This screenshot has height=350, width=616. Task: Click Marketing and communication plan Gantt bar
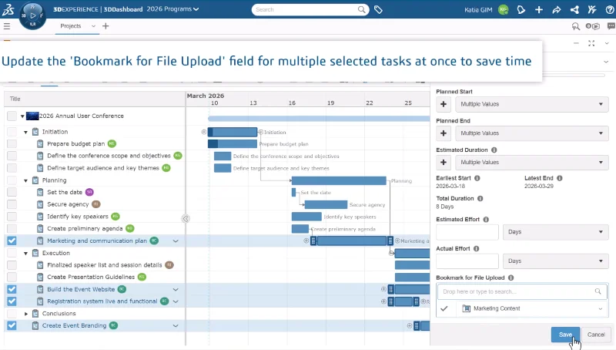coord(352,241)
